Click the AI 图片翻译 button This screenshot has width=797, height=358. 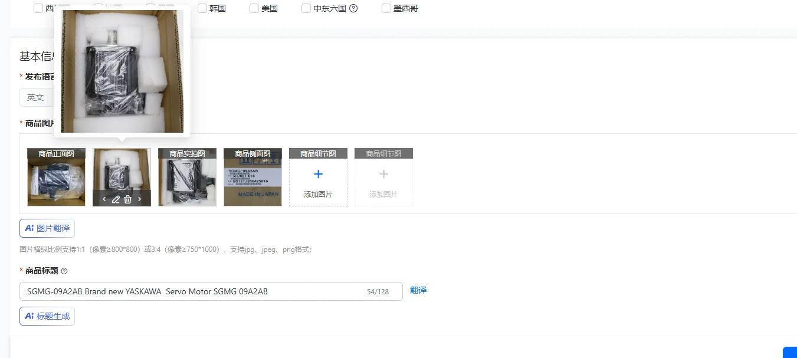(47, 228)
